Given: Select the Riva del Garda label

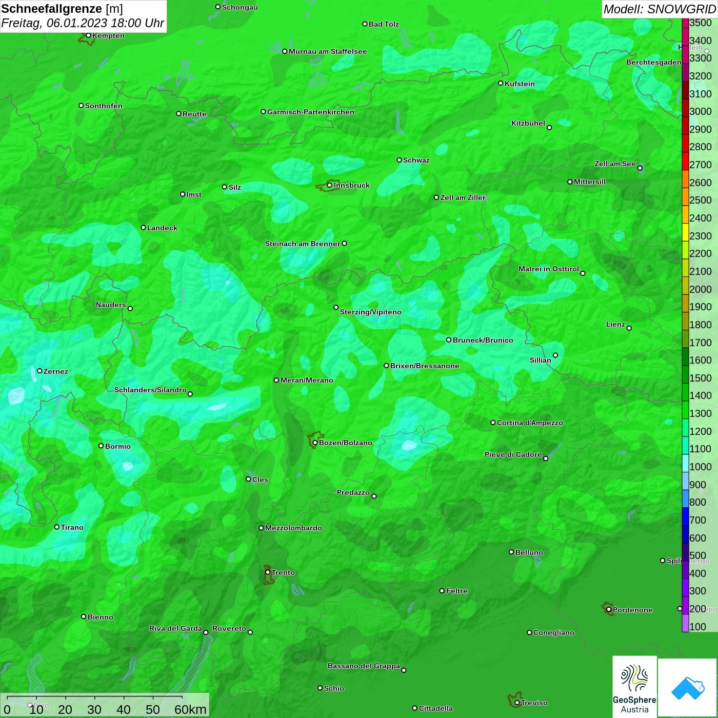Looking at the screenshot, I should click(x=176, y=628).
